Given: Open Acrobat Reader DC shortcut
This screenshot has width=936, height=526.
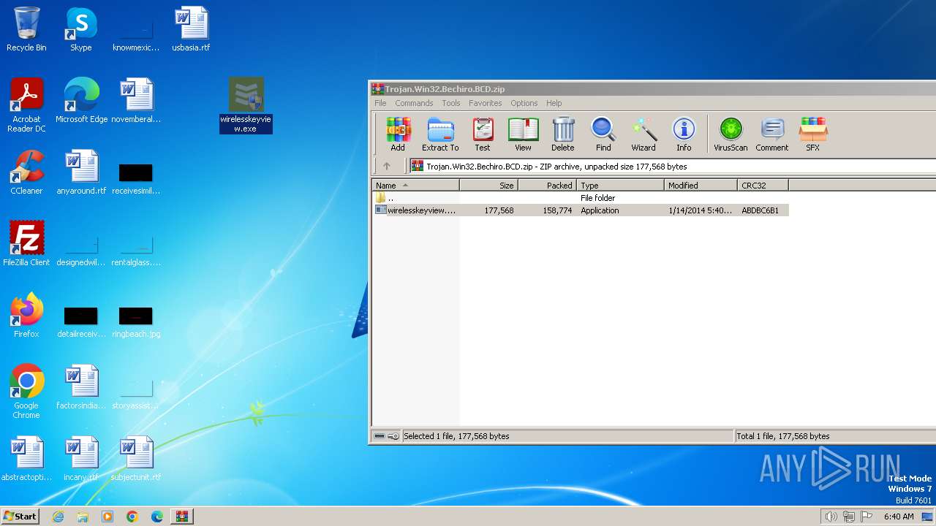Looking at the screenshot, I should [26, 106].
